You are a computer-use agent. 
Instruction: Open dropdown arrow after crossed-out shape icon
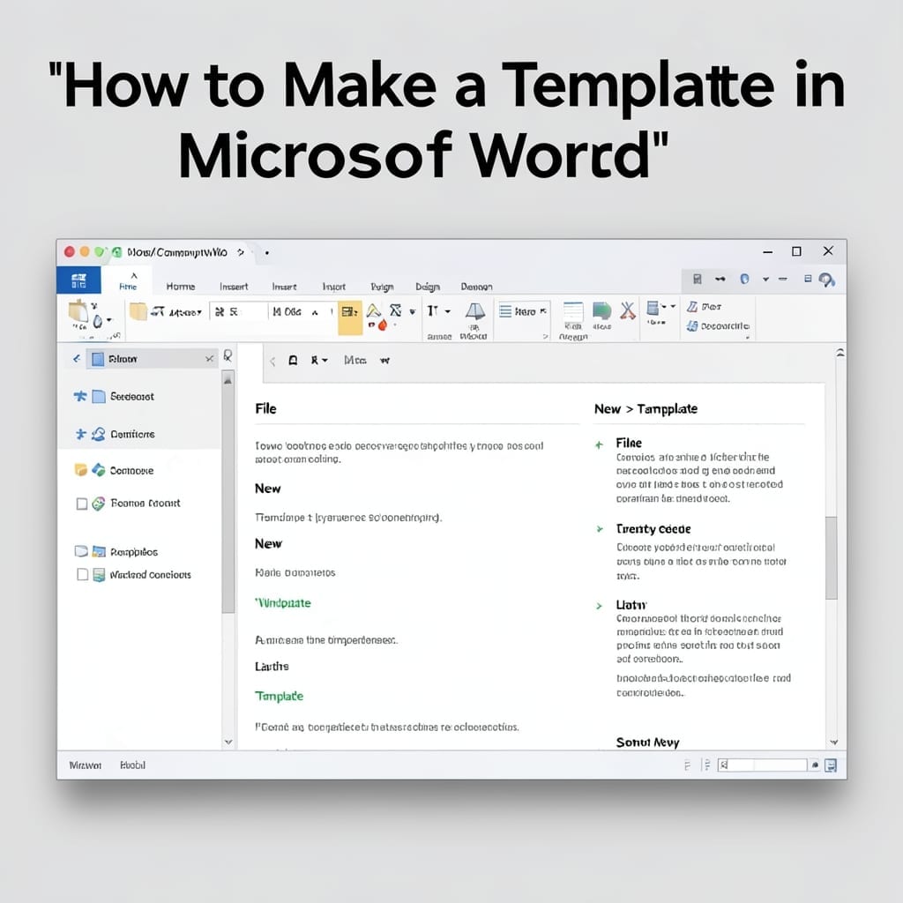click(413, 311)
